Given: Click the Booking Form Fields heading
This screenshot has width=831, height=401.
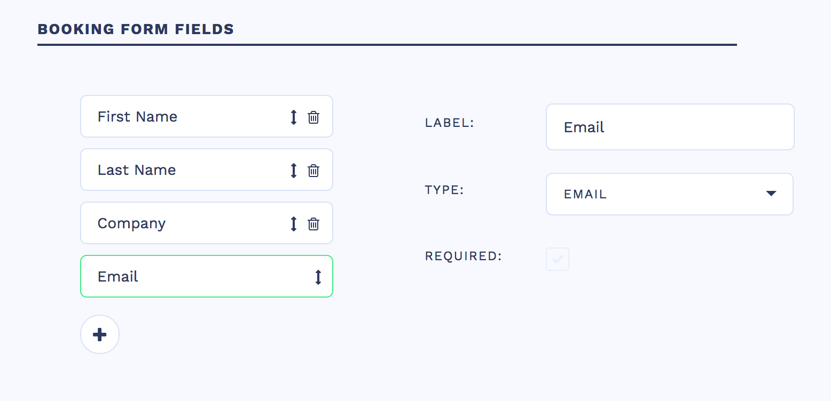Looking at the screenshot, I should click(136, 29).
